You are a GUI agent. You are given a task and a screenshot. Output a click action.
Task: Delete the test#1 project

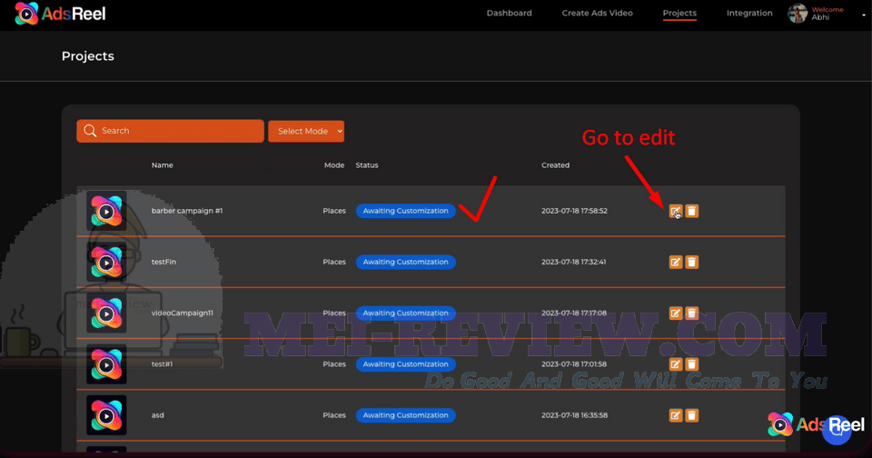click(x=692, y=364)
